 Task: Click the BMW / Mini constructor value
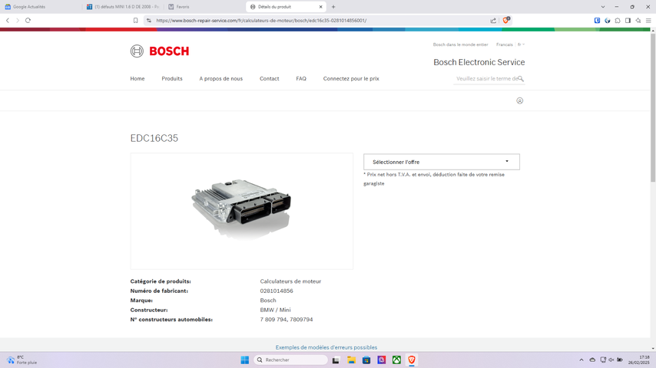pyautogui.click(x=275, y=310)
